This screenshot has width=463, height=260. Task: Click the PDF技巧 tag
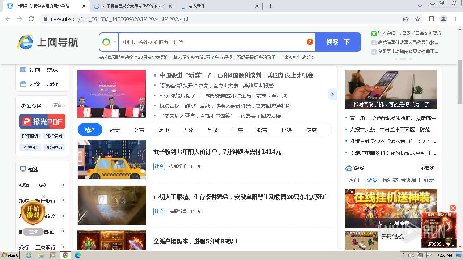54,148
